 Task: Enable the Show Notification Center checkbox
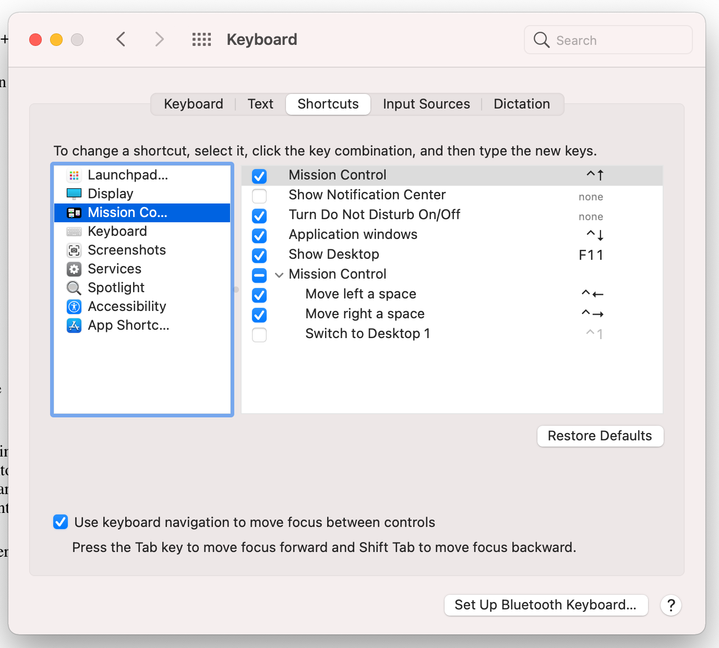point(259,196)
